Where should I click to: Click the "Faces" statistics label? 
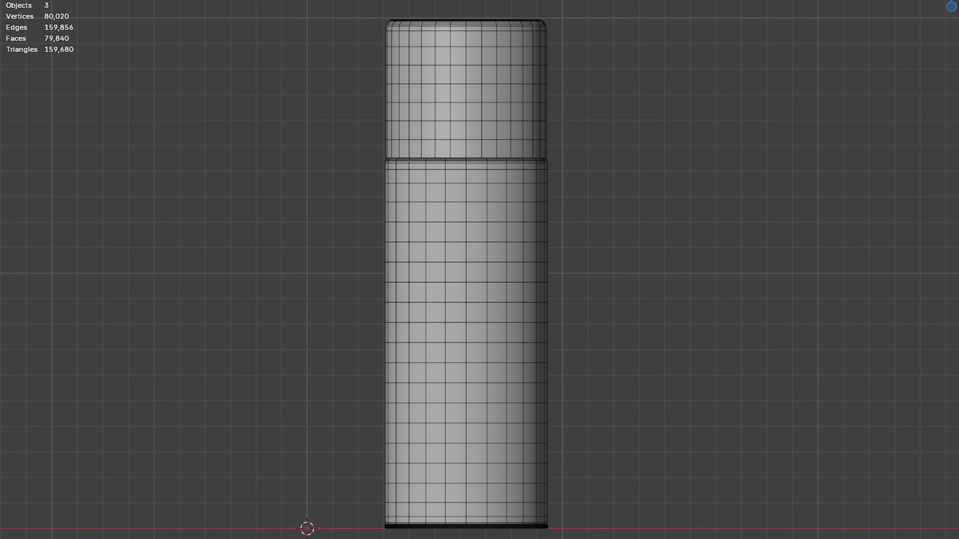(15, 38)
